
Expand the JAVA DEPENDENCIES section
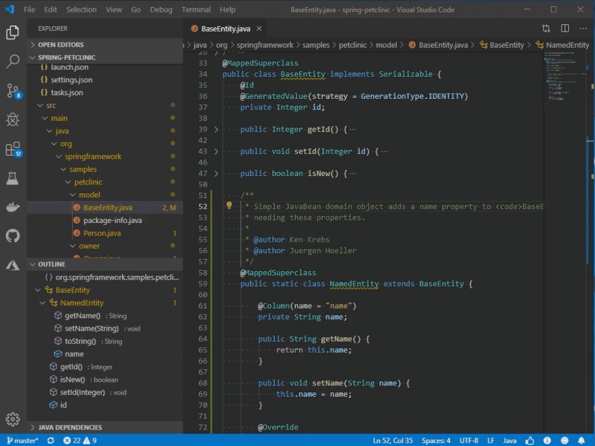point(71,427)
